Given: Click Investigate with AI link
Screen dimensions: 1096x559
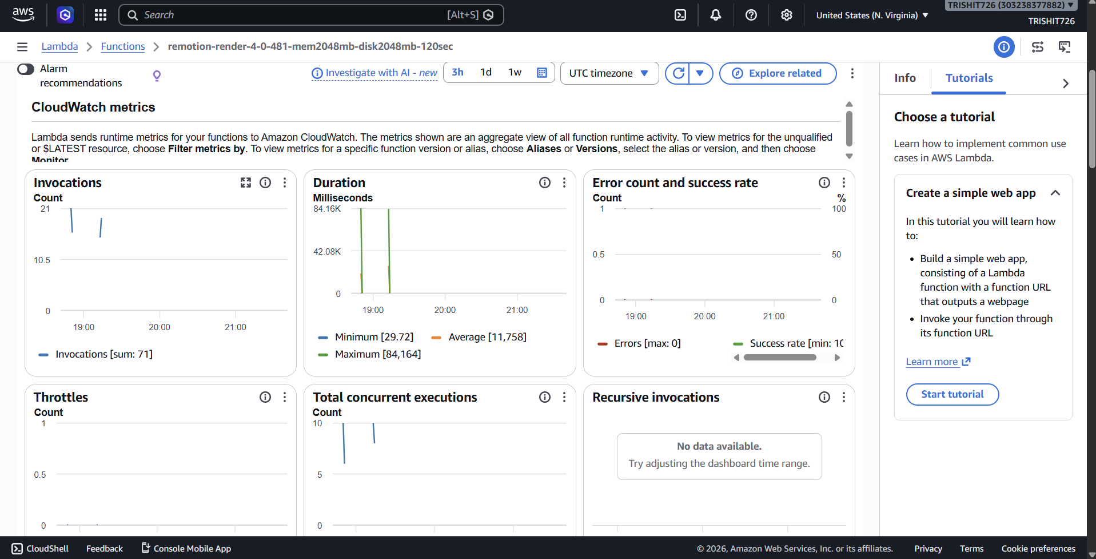Looking at the screenshot, I should pos(374,73).
